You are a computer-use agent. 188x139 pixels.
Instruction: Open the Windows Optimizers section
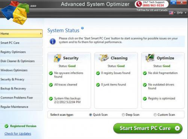click(x=21, y=70)
